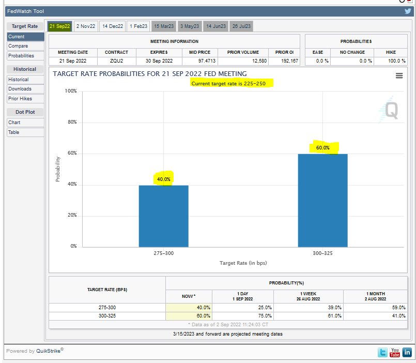Click the 'Data as of 2 Sep 2022' note
416x363 pixels.
click(x=228, y=325)
